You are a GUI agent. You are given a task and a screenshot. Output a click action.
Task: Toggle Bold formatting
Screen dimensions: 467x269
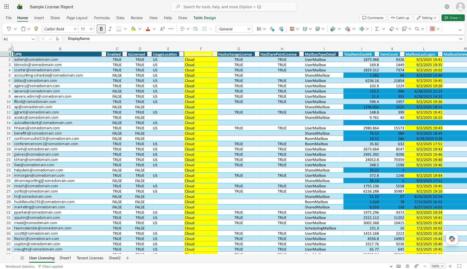pos(101,29)
